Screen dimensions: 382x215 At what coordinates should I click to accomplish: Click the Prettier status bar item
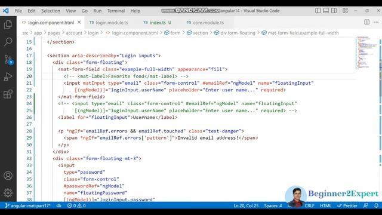coord(347,205)
